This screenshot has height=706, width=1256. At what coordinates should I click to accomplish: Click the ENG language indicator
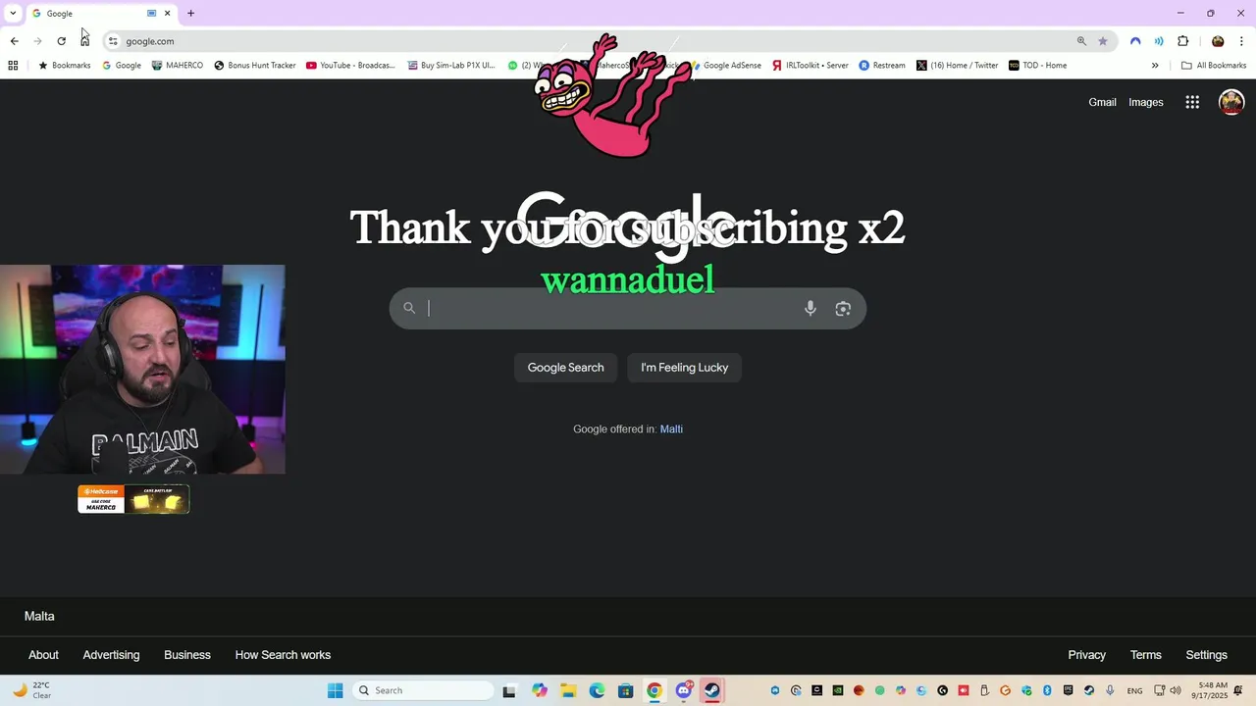tap(1134, 690)
